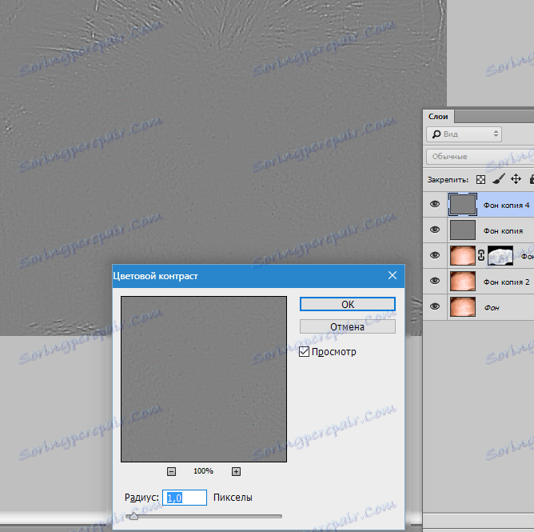Close the Цветовой контраст dialog
The image size is (534, 532).
coord(393,275)
